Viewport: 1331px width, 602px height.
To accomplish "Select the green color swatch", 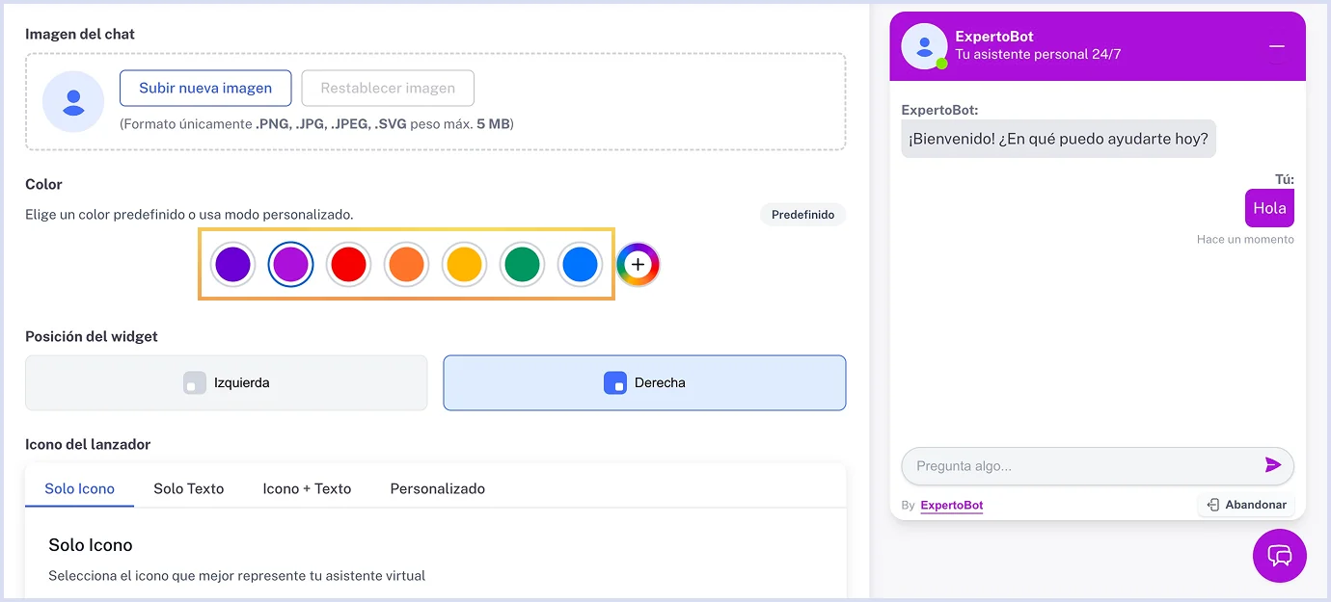I will pos(522,264).
